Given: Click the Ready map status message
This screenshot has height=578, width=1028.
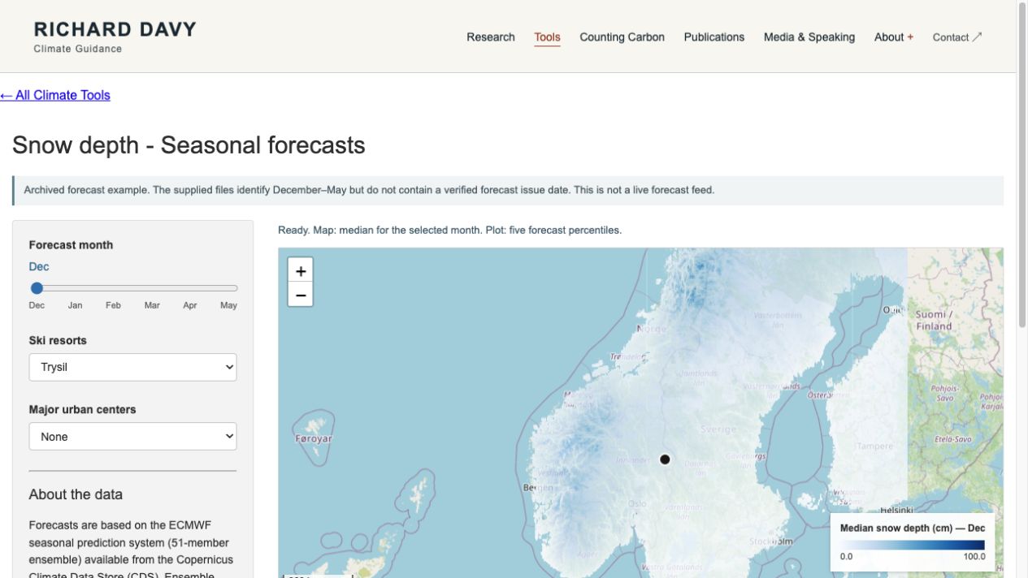Looking at the screenshot, I should click(x=449, y=230).
